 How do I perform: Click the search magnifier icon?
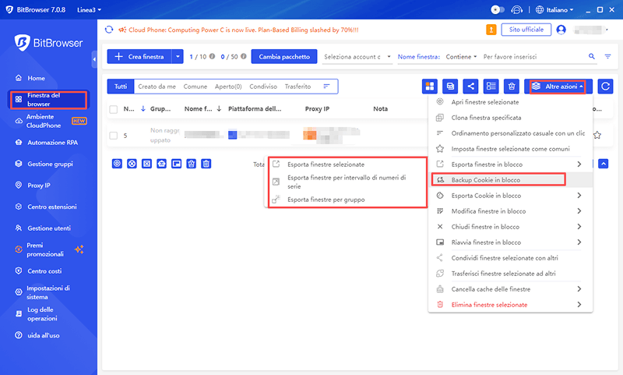click(591, 57)
